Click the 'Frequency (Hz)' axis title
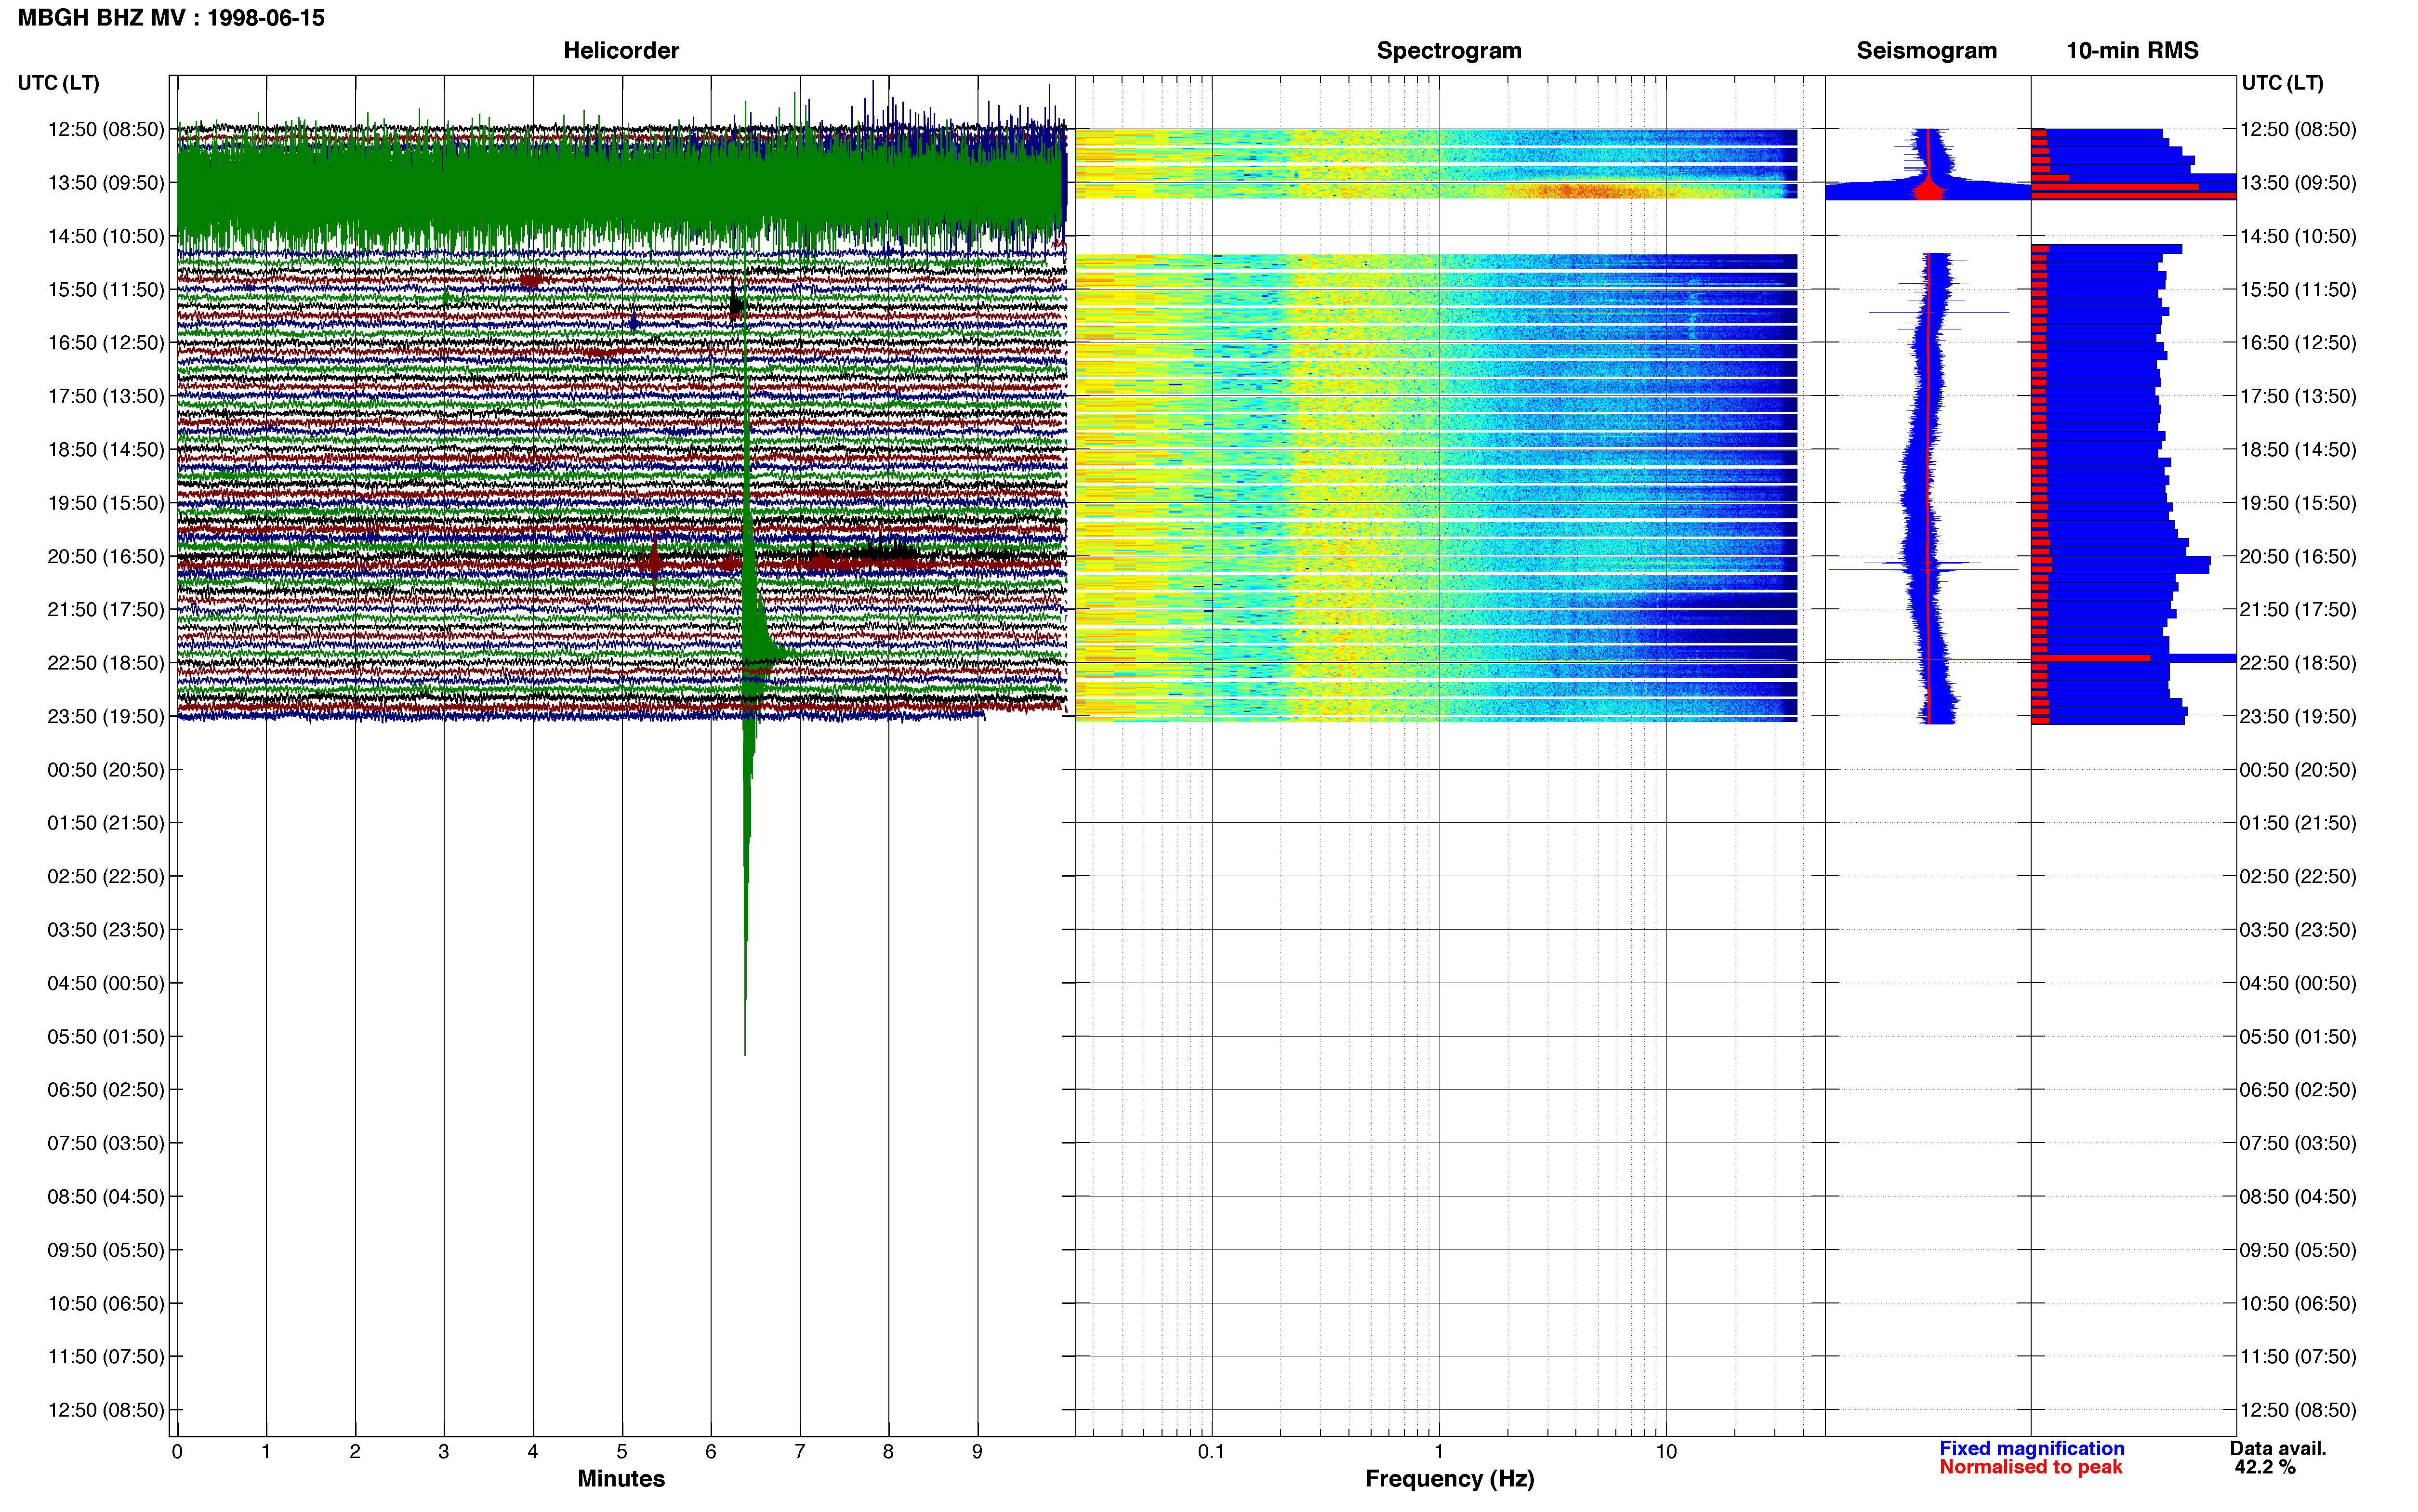This screenshot has width=2418, height=1512. (x=1449, y=1479)
